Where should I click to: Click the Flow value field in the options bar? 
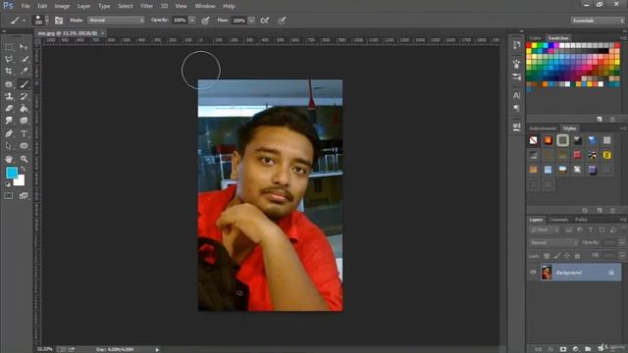[x=239, y=20]
